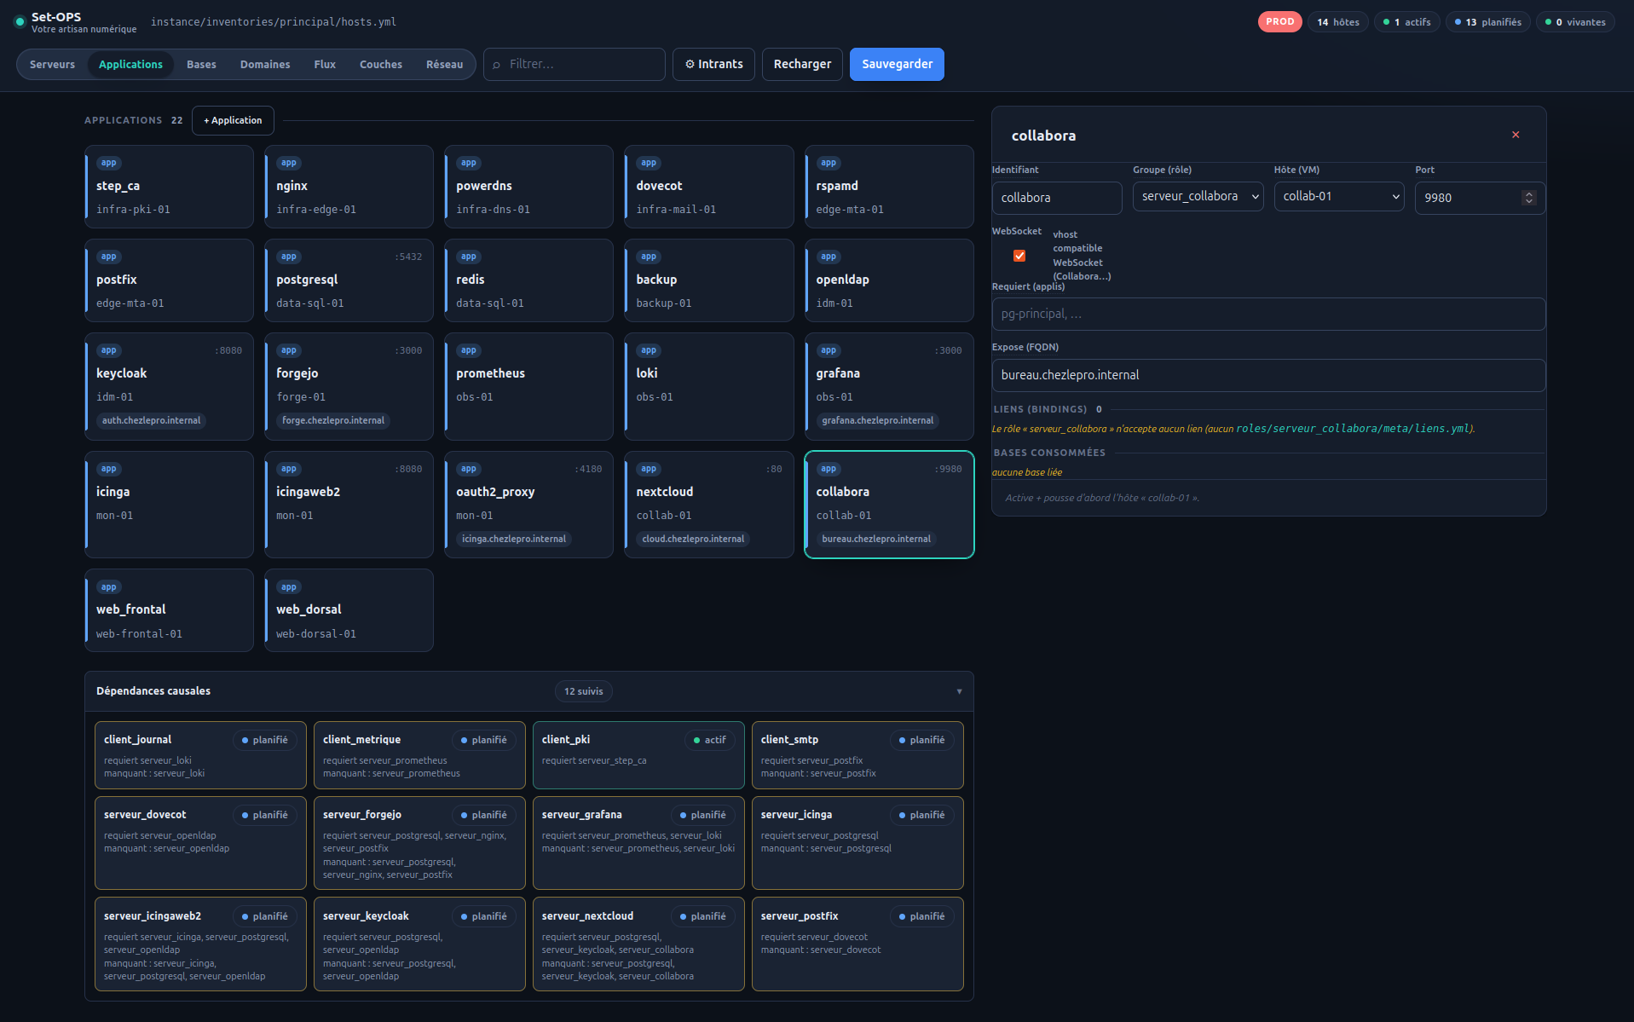Select the loki application card
This screenshot has height=1022, width=1634.
(x=708, y=386)
